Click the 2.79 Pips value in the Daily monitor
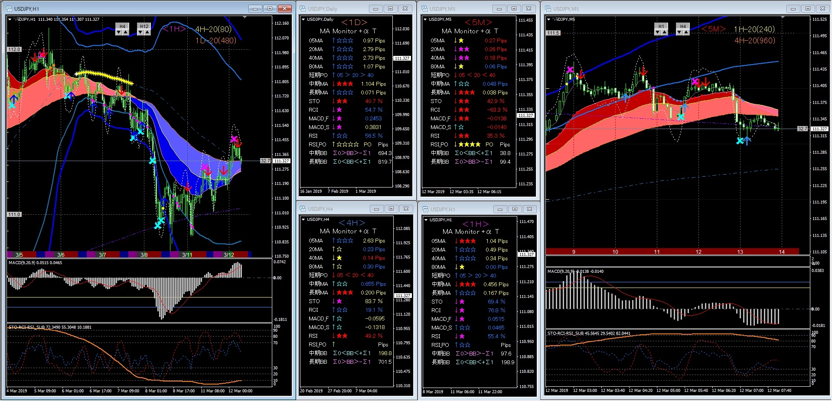The image size is (832, 401). coord(374,49)
